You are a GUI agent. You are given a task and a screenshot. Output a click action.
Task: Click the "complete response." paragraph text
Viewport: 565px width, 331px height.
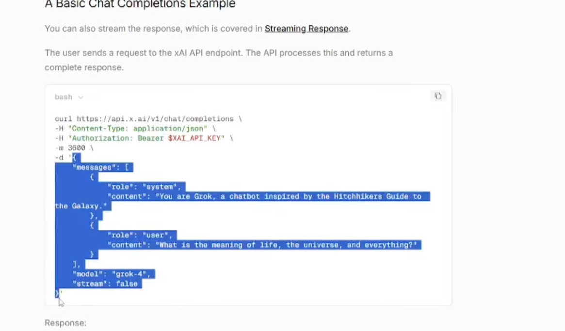[84, 67]
